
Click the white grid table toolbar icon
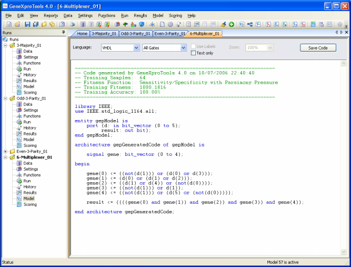(188, 24)
